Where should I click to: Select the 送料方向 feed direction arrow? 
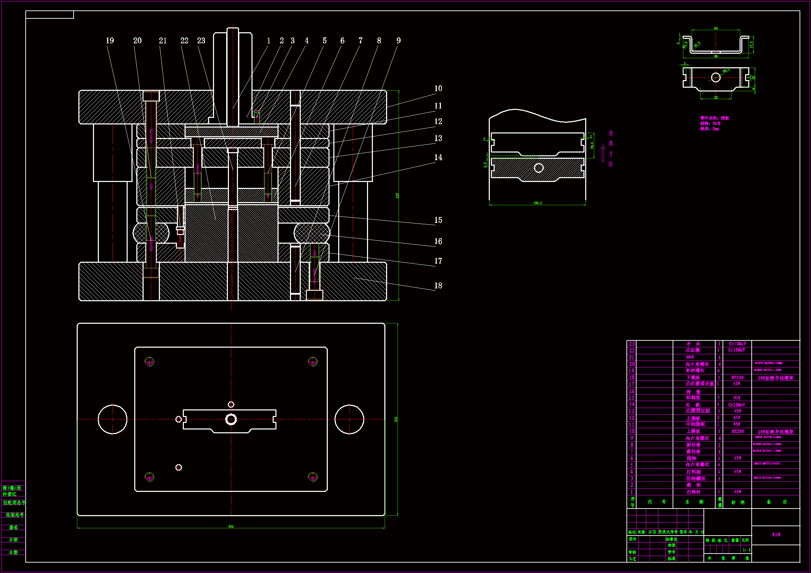[603, 153]
